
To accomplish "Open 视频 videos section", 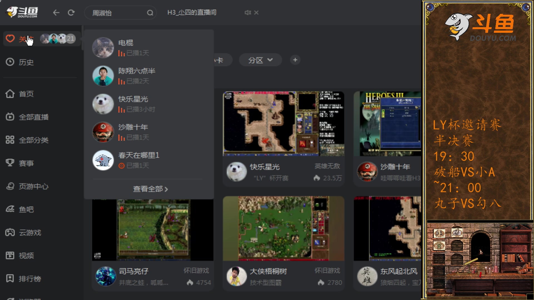I will [26, 255].
